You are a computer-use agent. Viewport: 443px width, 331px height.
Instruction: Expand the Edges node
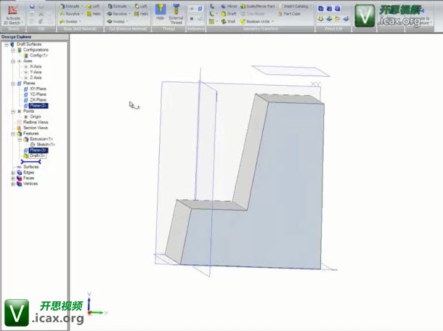click(13, 173)
